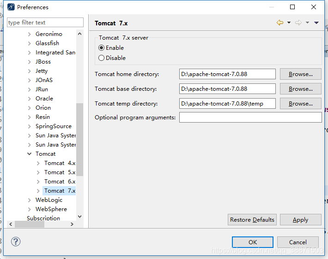Select the WebLogic tree item
Viewport: 328px width, 259px height.
coord(49,200)
